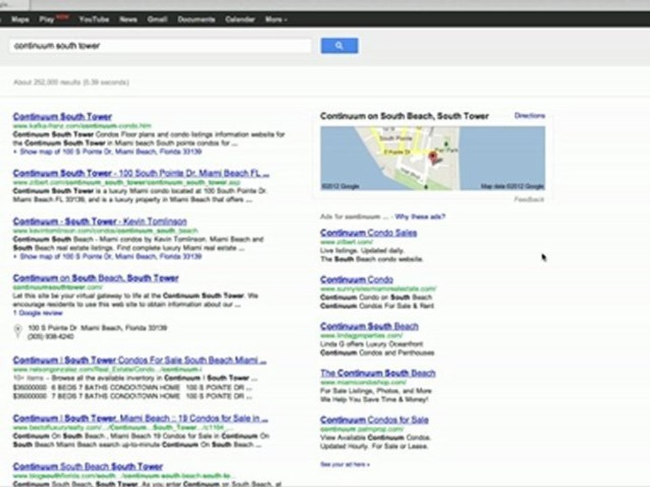Click inside the search query field
The height and width of the screenshot is (487, 650).
160,45
